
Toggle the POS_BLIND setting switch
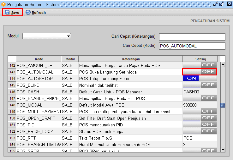click(x=200, y=85)
